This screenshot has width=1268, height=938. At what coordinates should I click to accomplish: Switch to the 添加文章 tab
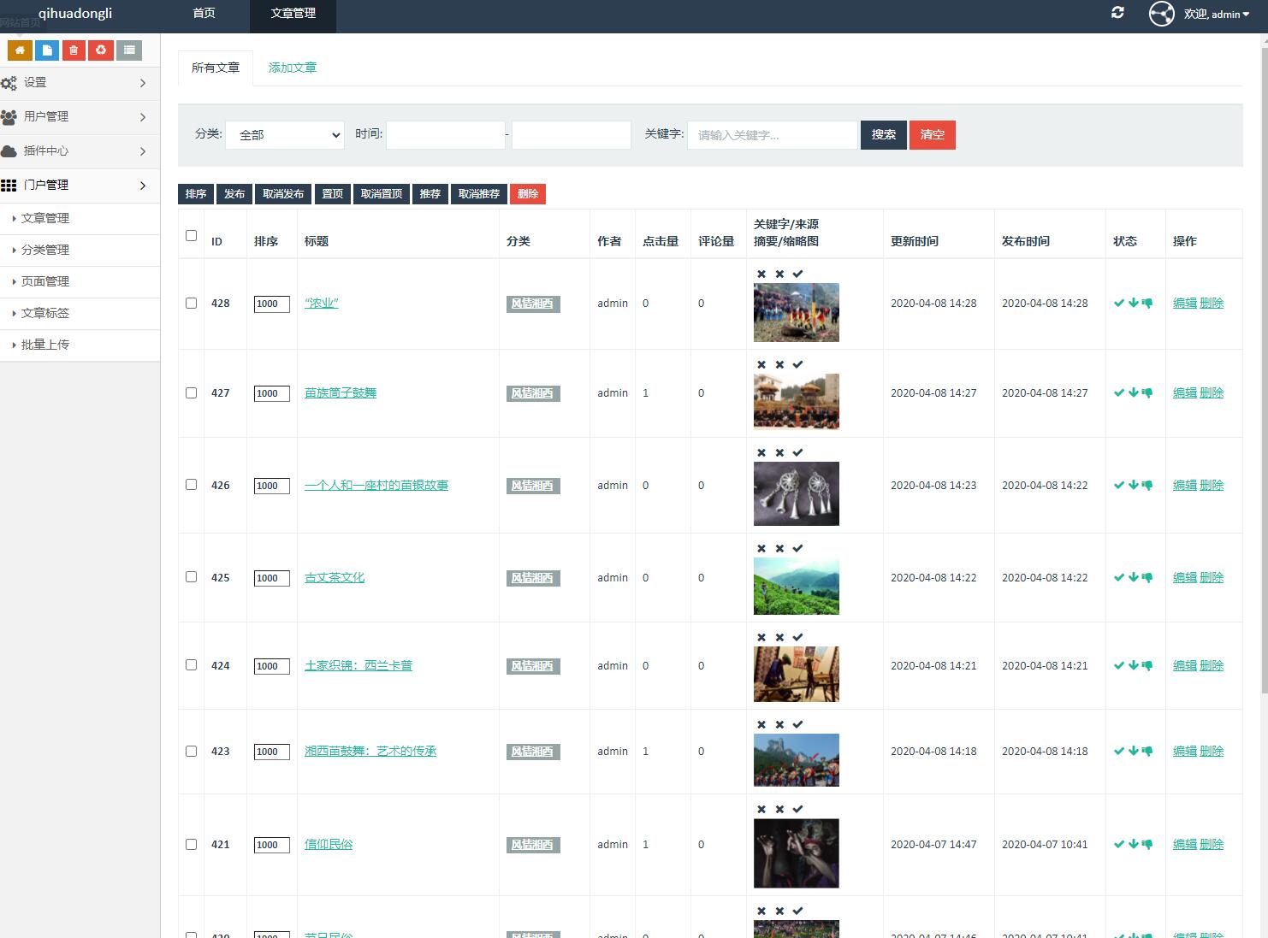pyautogui.click(x=293, y=68)
